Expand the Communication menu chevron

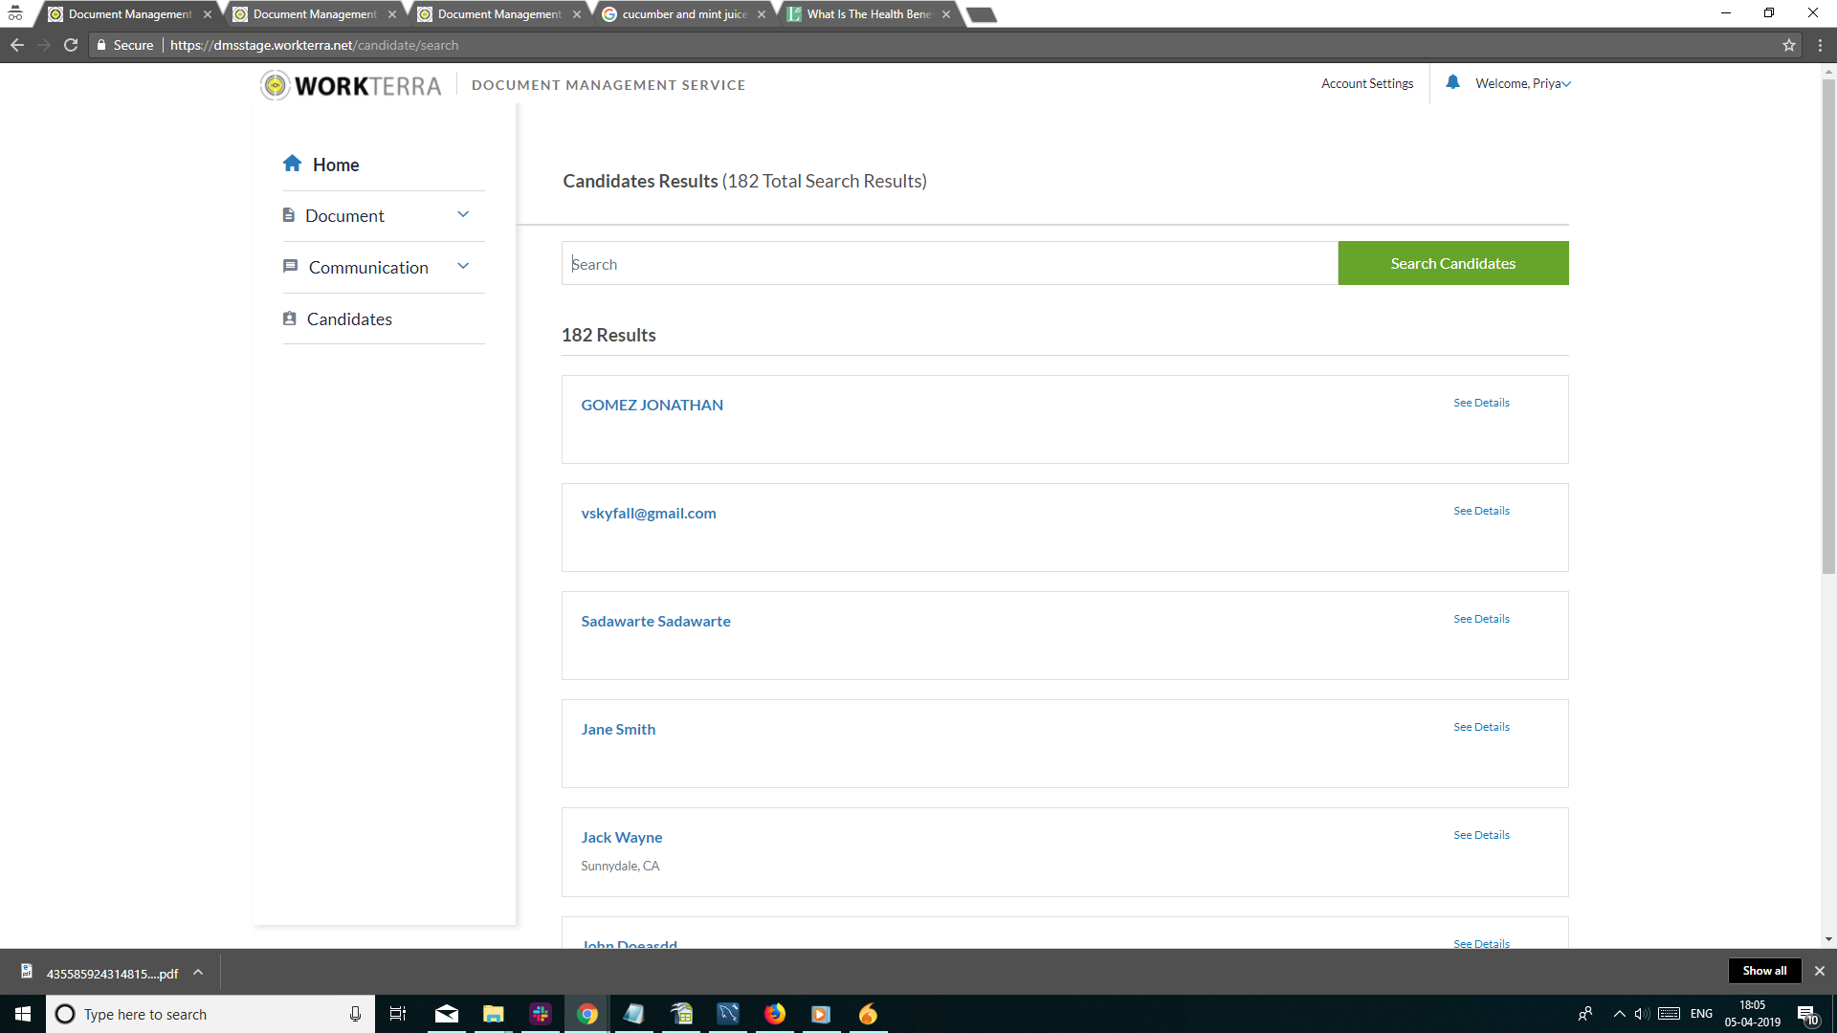click(463, 266)
